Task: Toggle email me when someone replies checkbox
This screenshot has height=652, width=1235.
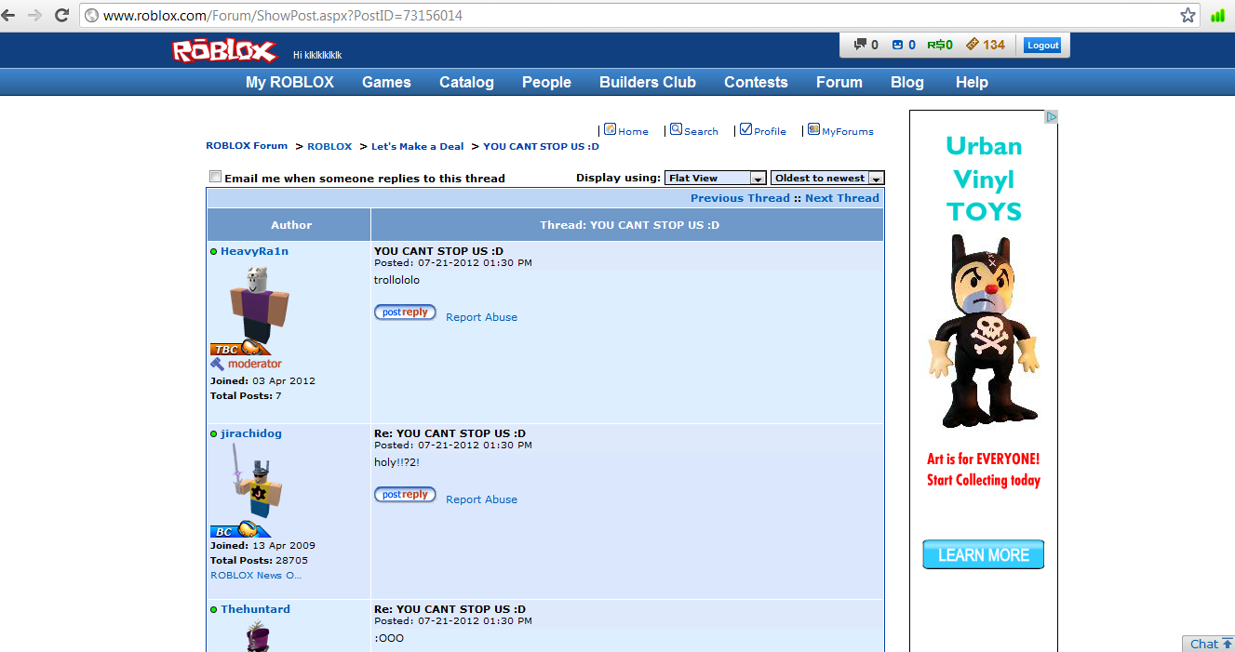Action: point(216,177)
